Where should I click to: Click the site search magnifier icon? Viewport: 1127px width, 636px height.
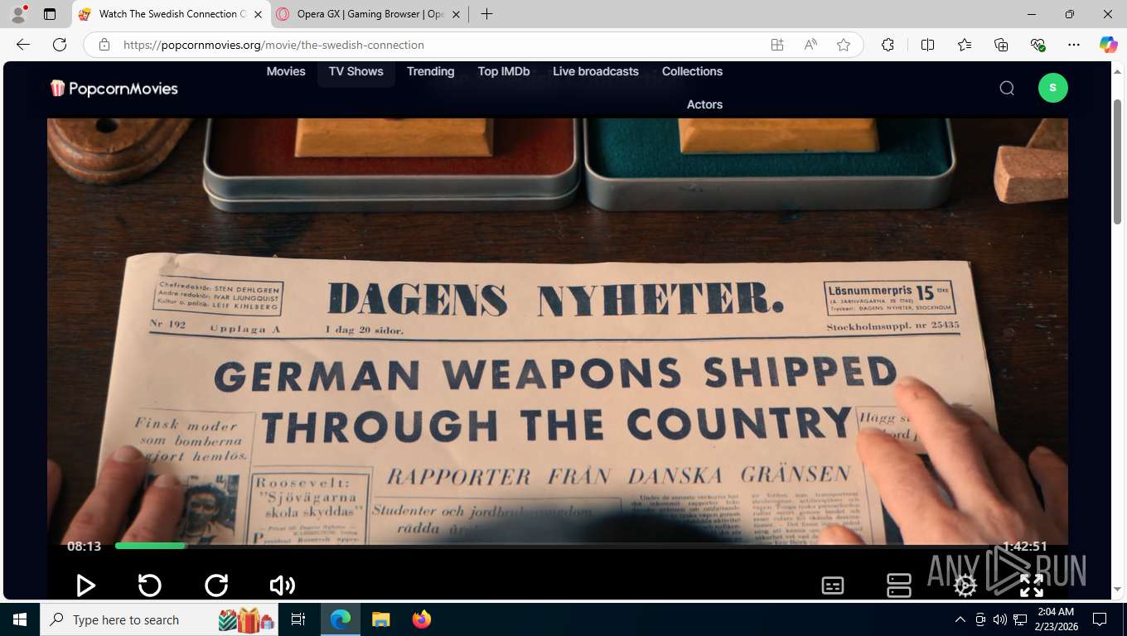click(1007, 88)
